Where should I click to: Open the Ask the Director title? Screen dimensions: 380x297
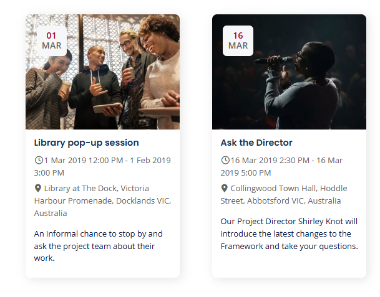pos(256,143)
